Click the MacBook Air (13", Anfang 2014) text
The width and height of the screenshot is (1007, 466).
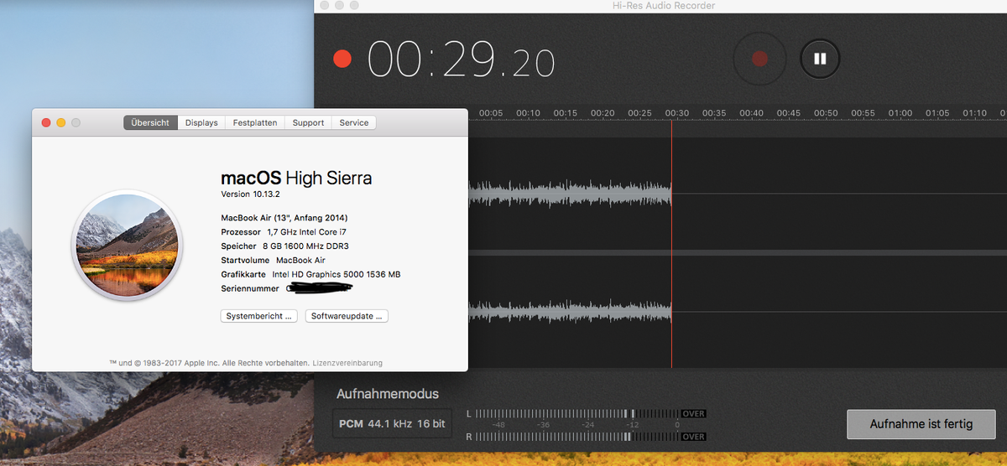click(x=284, y=218)
